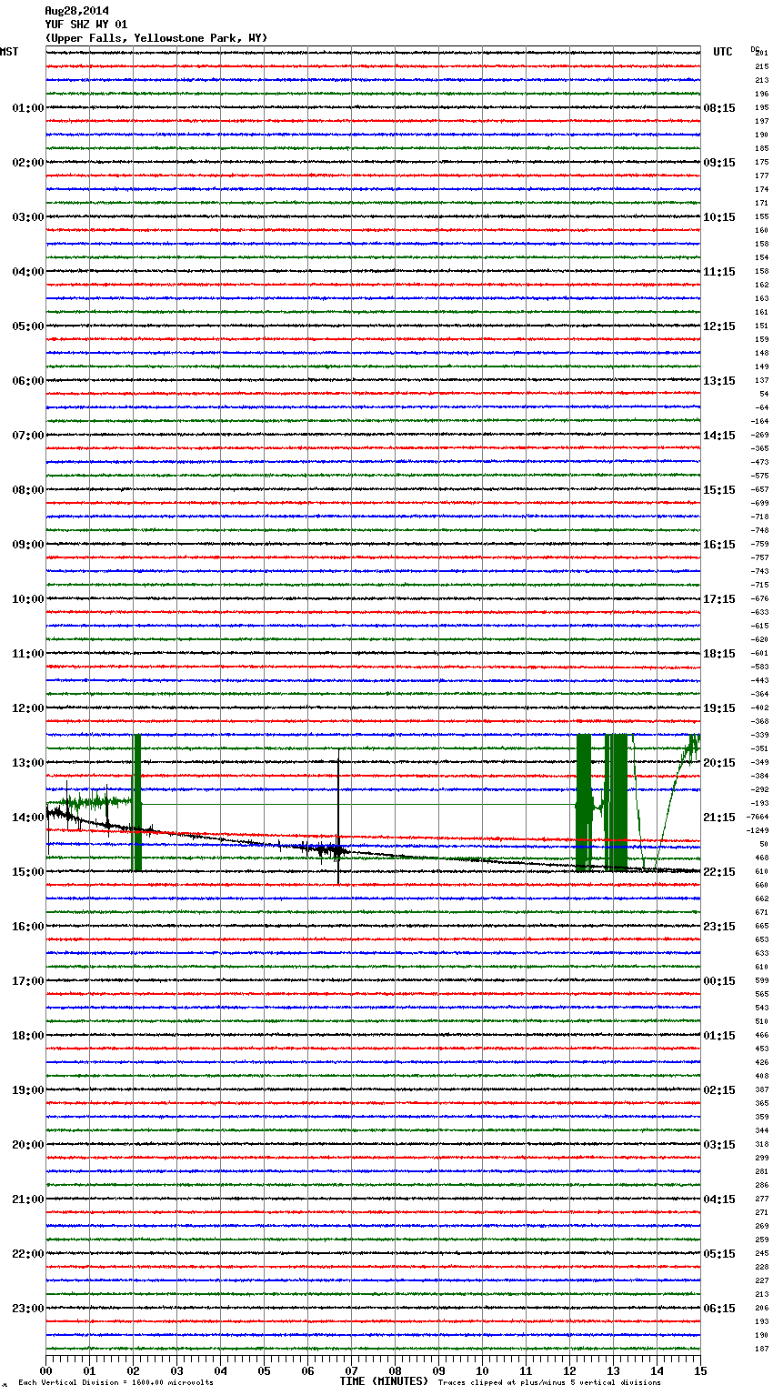The height and width of the screenshot is (1395, 773).
Task: Select the 17:00 MST time label
Action: (28, 981)
